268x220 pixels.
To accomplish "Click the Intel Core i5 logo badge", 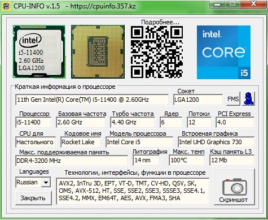I will (x=223, y=52).
